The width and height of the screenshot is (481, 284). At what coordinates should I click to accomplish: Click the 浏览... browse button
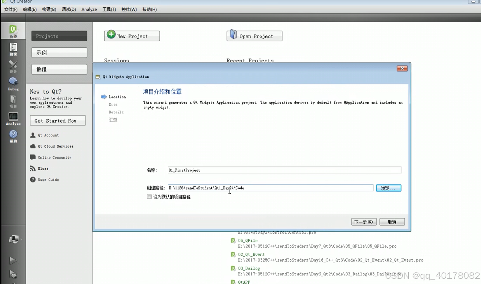click(x=389, y=188)
